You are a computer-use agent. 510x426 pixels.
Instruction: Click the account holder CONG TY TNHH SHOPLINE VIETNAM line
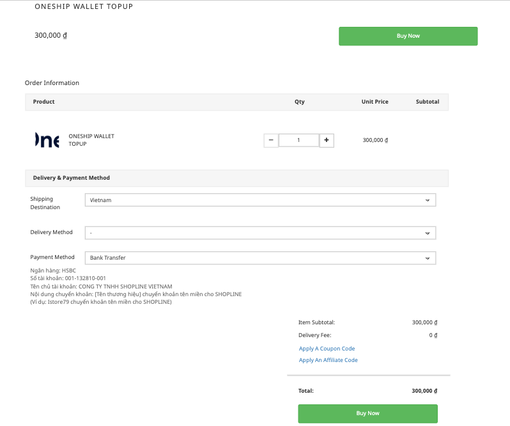tap(101, 287)
